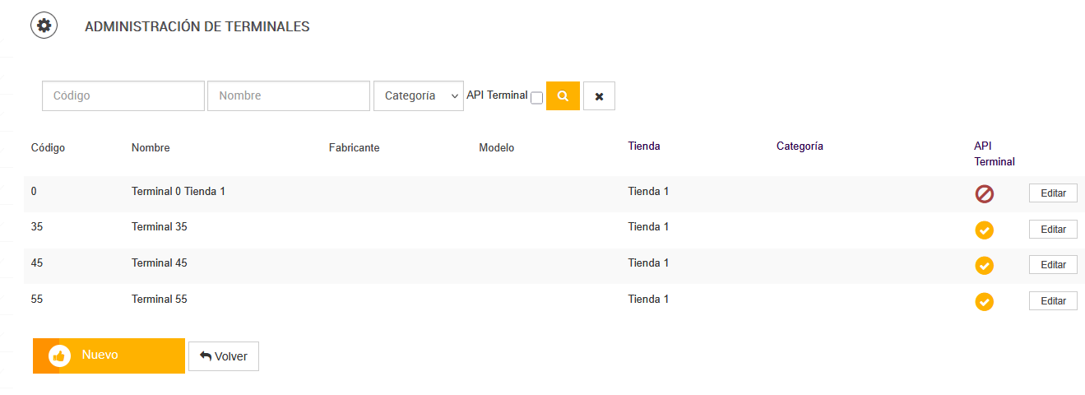Click the API checkmark icon for Terminal 35
The width and height of the screenshot is (1085, 395).
(x=984, y=230)
